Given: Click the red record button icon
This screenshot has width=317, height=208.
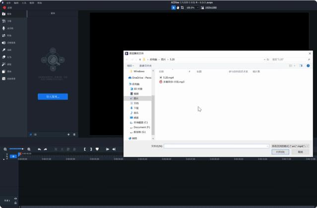Looking at the screenshot, I should 4,7.
